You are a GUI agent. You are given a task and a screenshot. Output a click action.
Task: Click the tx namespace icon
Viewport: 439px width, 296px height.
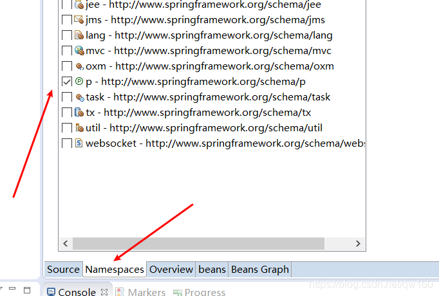click(79, 113)
